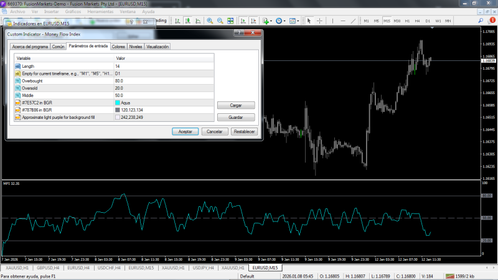498x280 pixels.
Task: Open the Ayuda menu
Action: pos(148,12)
